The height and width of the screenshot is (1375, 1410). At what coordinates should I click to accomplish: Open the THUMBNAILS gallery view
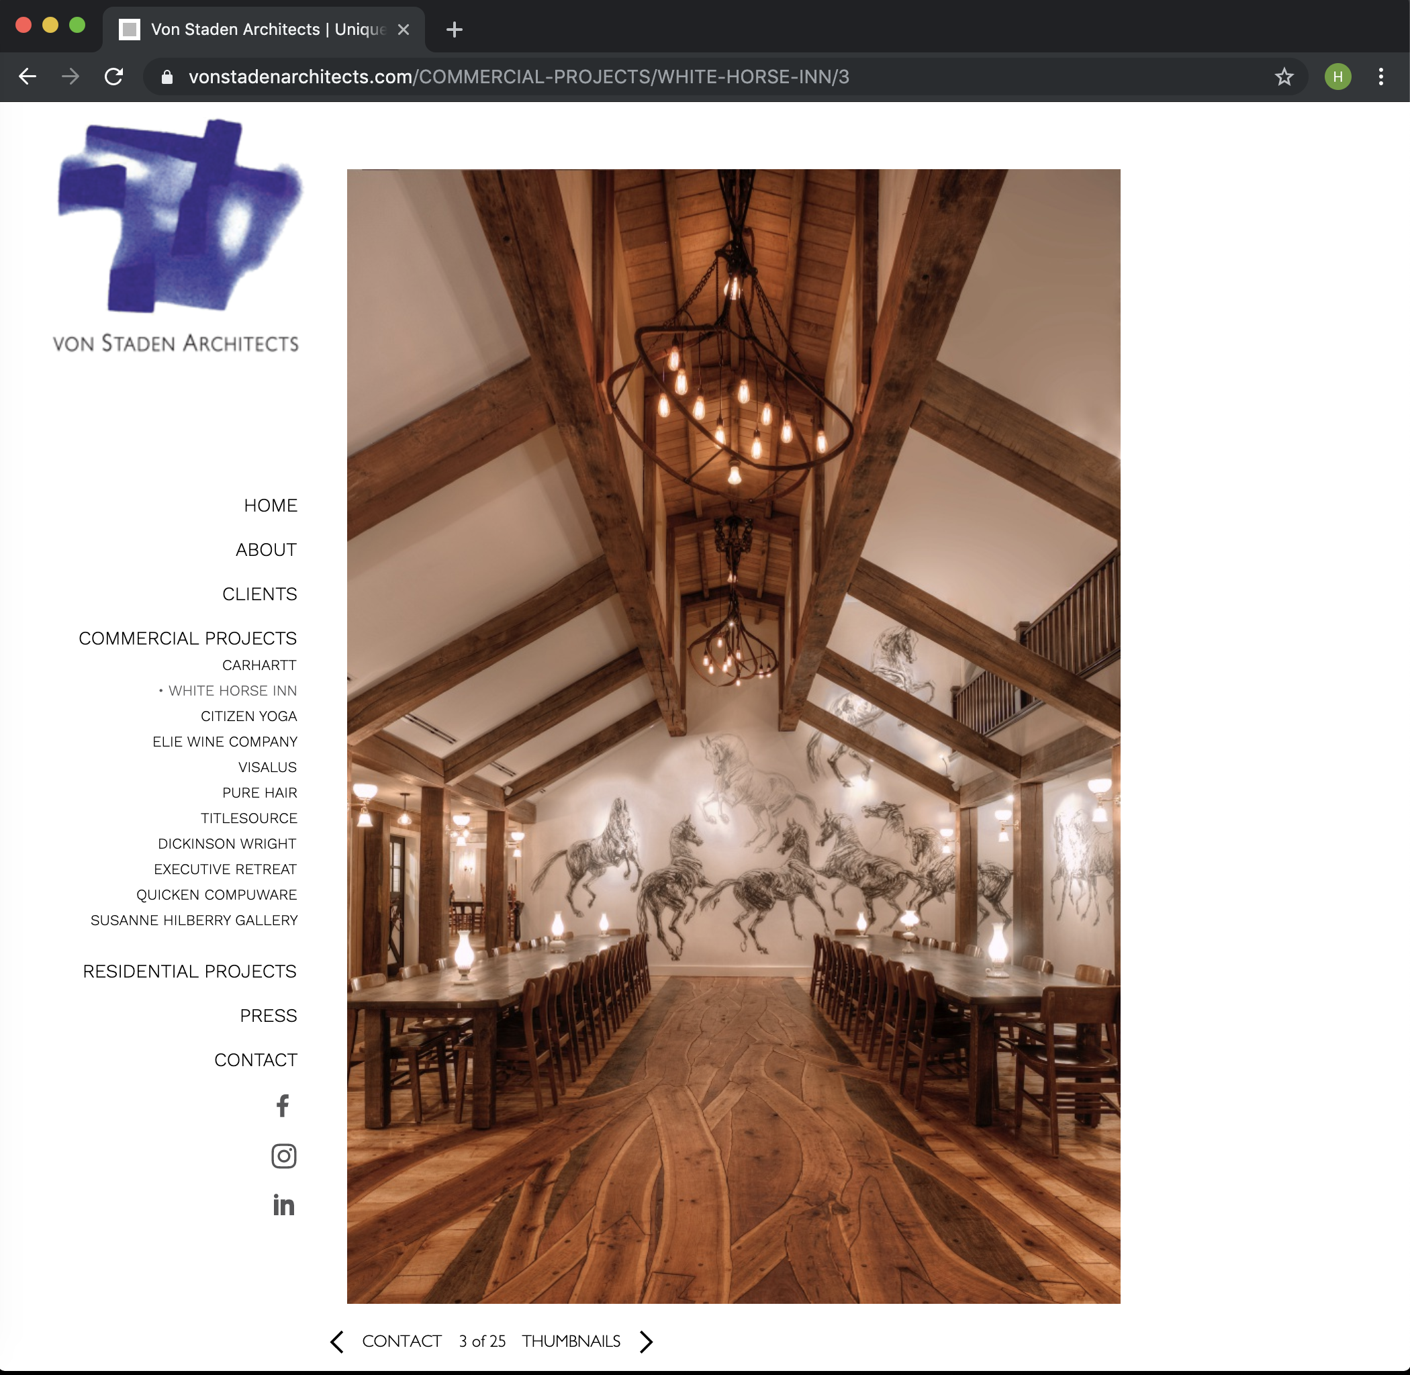coord(571,1341)
